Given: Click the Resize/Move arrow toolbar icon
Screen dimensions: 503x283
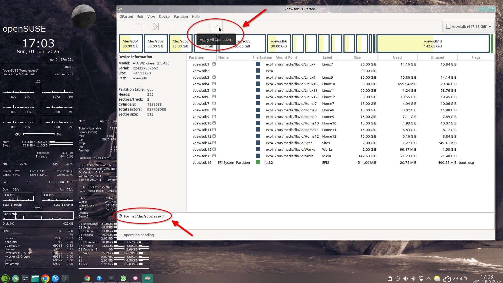Looking at the screenshot, I should 155,26.
